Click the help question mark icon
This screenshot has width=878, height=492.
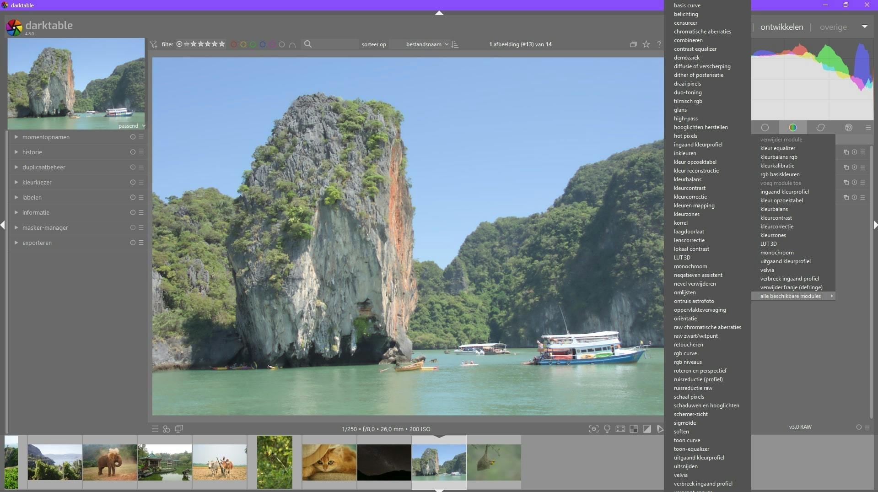coord(659,44)
